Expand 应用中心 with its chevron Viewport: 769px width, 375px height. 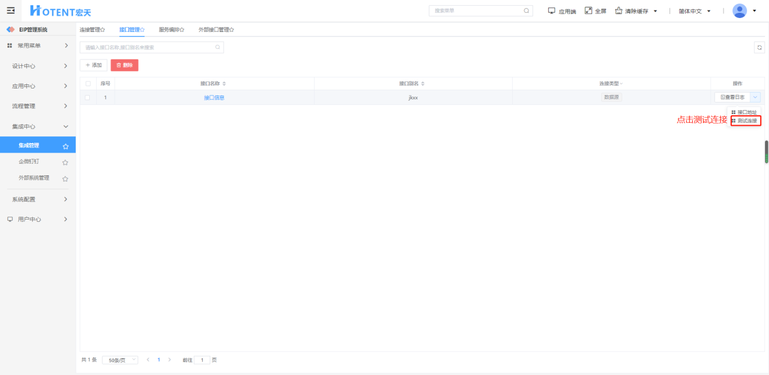click(x=66, y=86)
